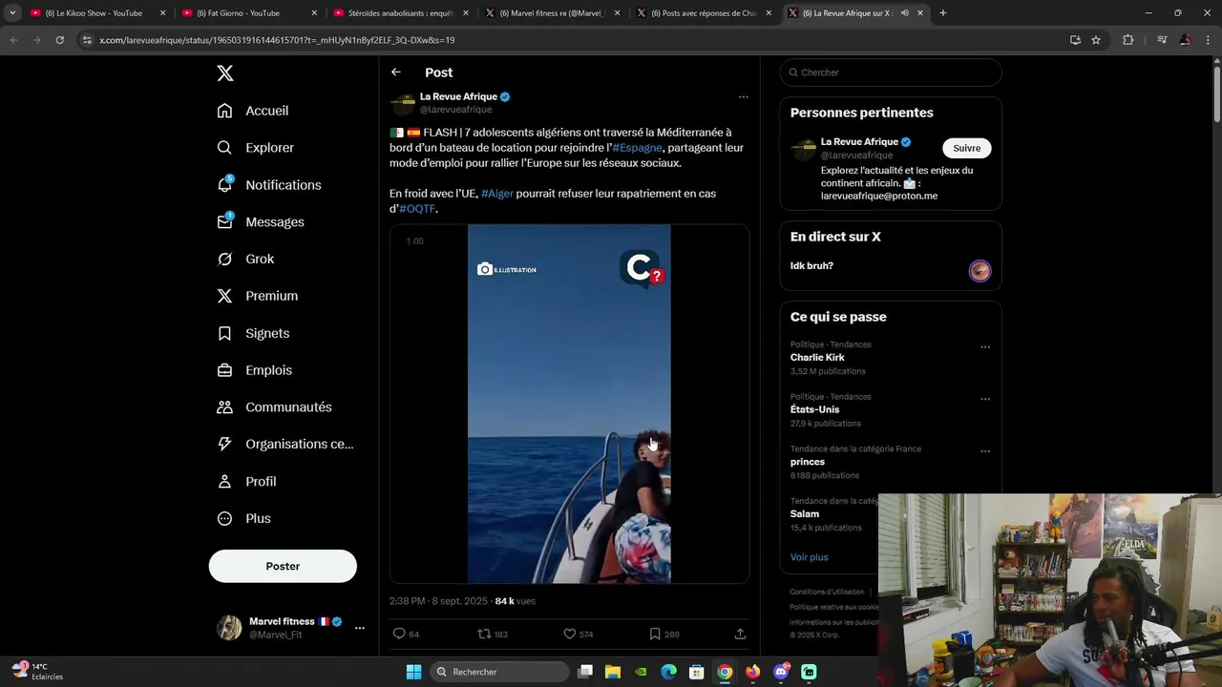
Task: Switch to Marvel fitness X tab
Action: 551,13
